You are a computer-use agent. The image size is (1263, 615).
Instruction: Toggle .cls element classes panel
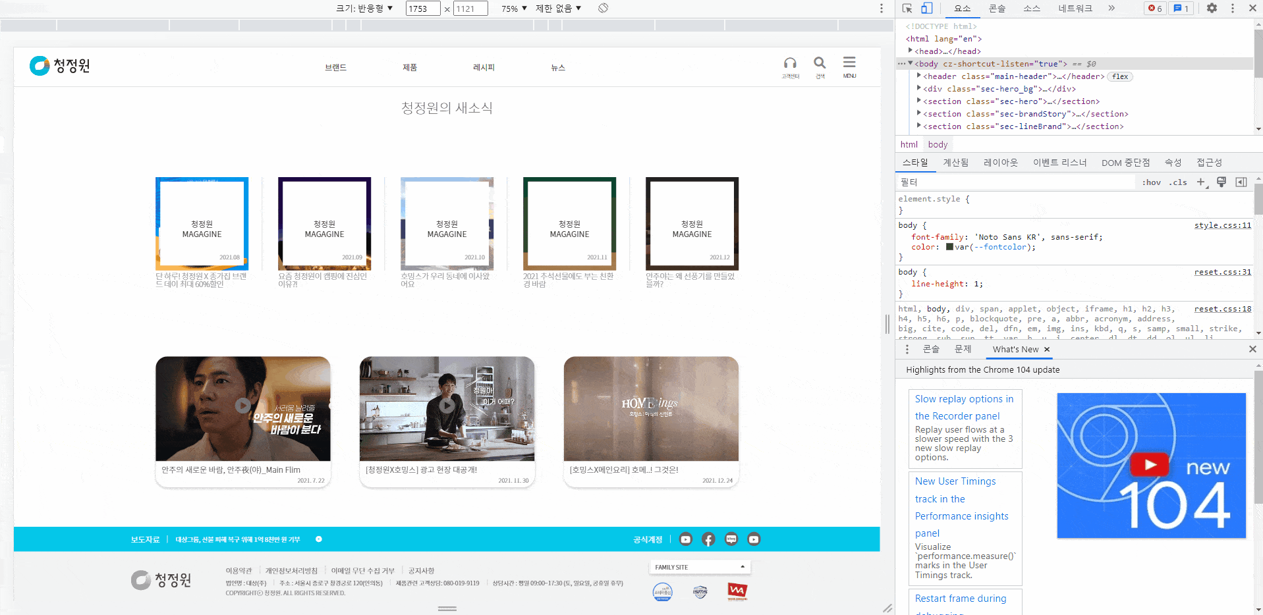pos(1178,182)
